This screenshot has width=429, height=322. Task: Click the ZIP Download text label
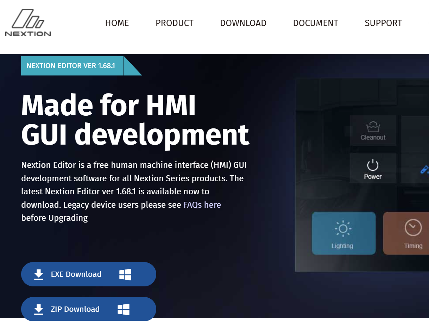coord(75,309)
